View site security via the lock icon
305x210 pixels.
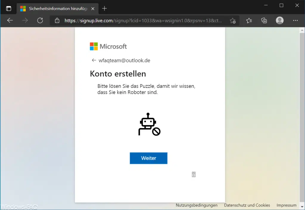[x=57, y=20]
